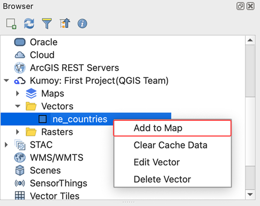Screen dimensions: 260x206
Task: Close the Browser panel
Action: point(250,6)
